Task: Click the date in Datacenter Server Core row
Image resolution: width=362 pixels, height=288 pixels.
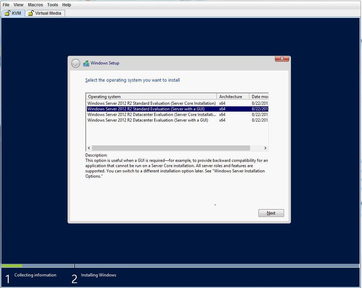Action: 260,115
